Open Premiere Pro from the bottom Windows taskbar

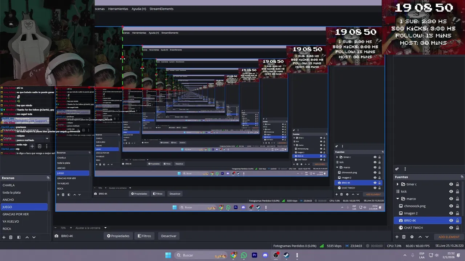point(254,255)
